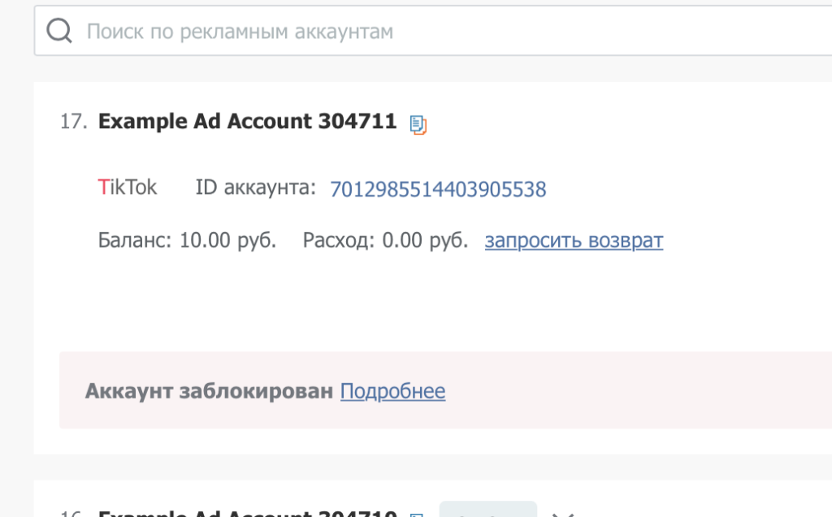Click the X icon beside account 304710
This screenshot has width=832, height=517.
[x=563, y=514]
